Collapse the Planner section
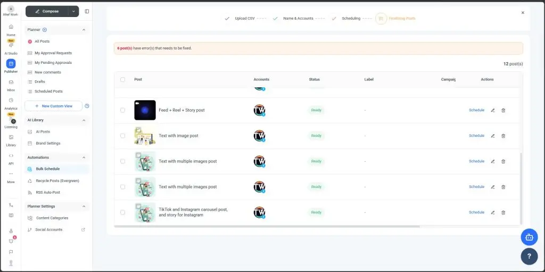Viewport: 545px width, 272px height. tap(84, 30)
